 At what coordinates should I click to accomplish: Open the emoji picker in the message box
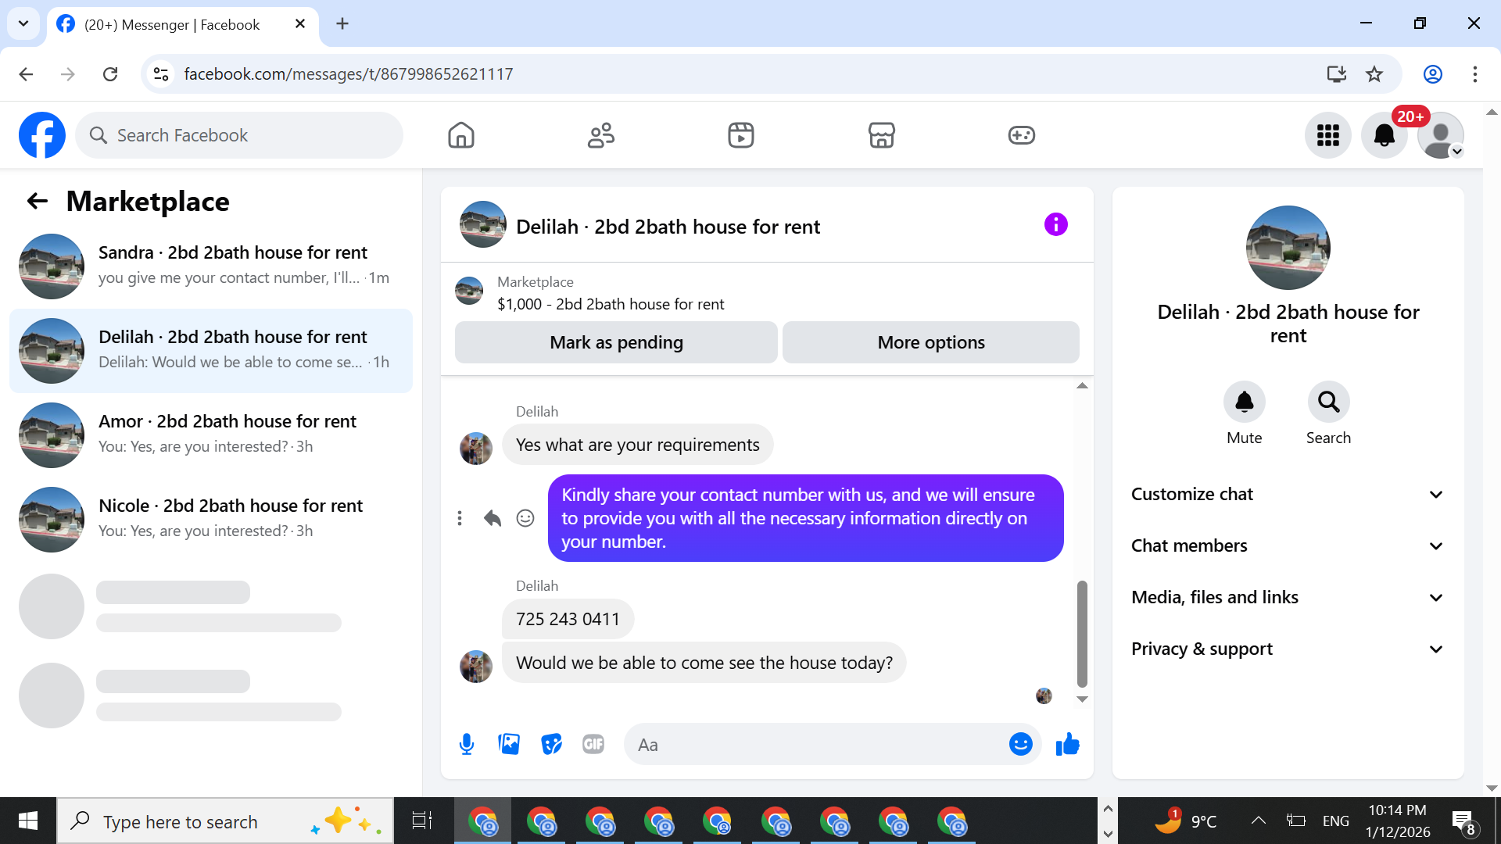(1020, 744)
